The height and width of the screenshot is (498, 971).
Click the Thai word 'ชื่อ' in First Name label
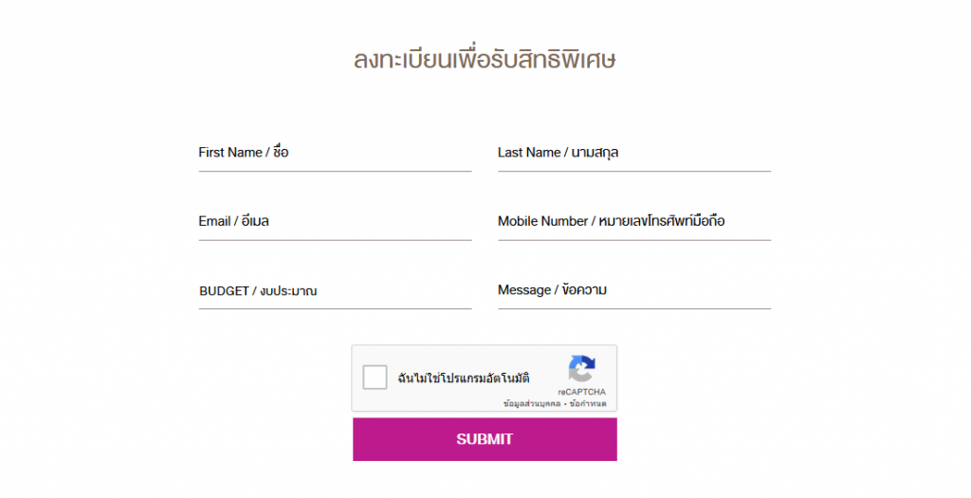tap(281, 152)
